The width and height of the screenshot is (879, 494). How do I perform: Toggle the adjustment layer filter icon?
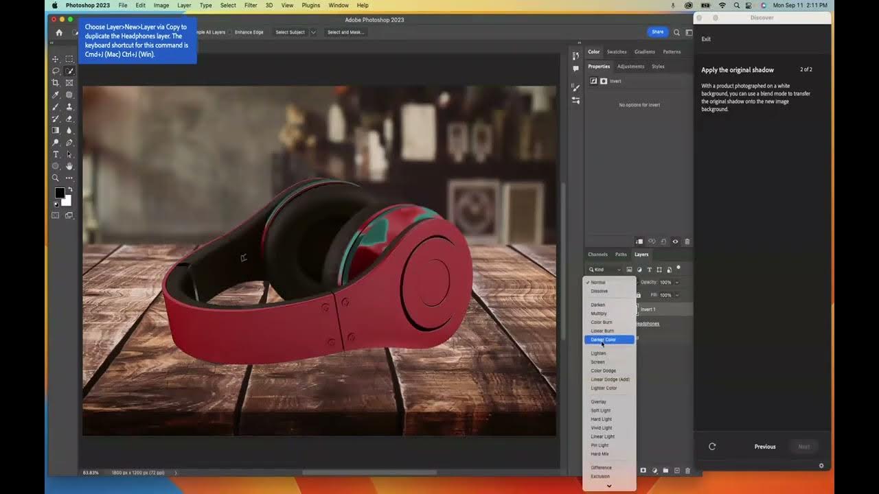pos(639,270)
